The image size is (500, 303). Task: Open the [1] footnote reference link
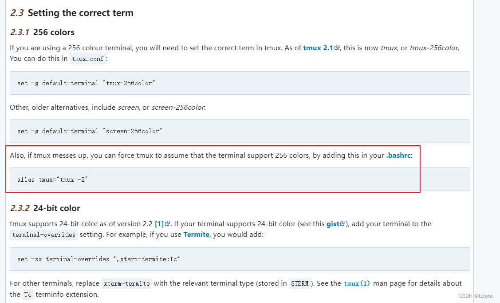point(159,224)
